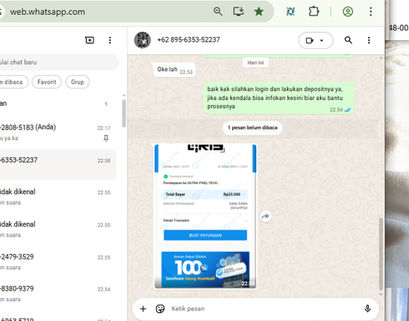Open chat -2808-5183 (Anda)
This screenshot has height=321, width=409.
point(58,133)
